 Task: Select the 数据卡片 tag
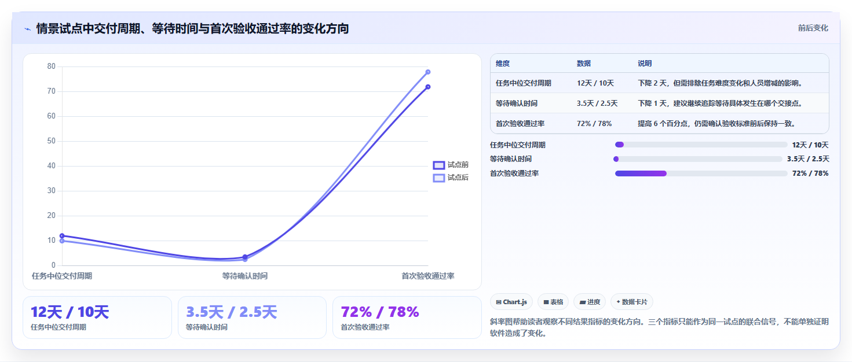coord(632,302)
